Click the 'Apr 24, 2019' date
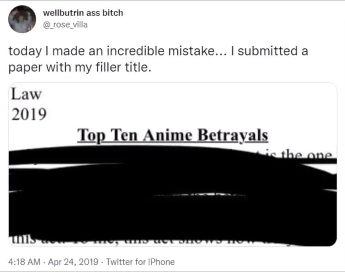 pos(73,262)
